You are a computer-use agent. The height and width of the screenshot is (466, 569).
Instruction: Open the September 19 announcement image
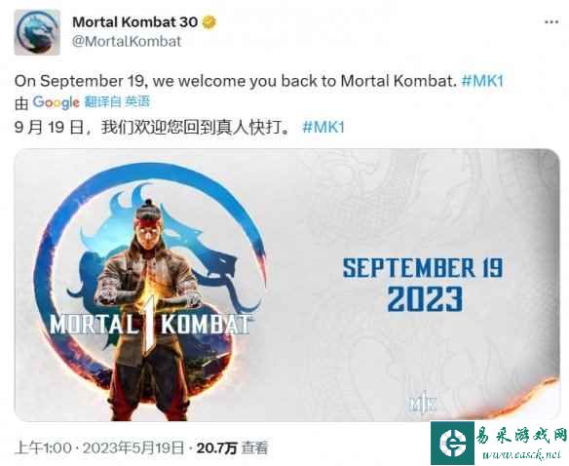(286, 285)
